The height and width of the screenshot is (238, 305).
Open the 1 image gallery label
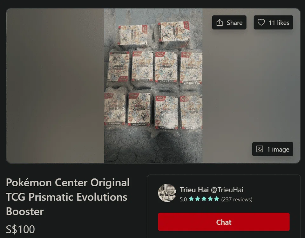tap(278, 149)
